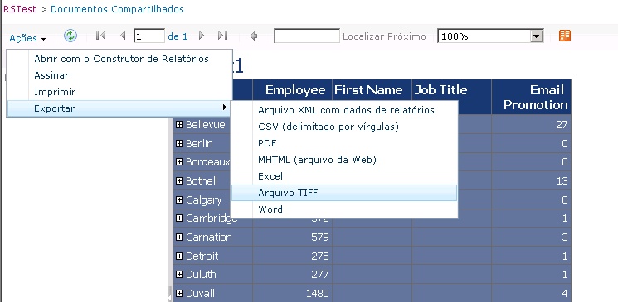The width and height of the screenshot is (618, 302).
Task: Click Email Promotion value 27 for Bellevue
Action: (x=562, y=125)
